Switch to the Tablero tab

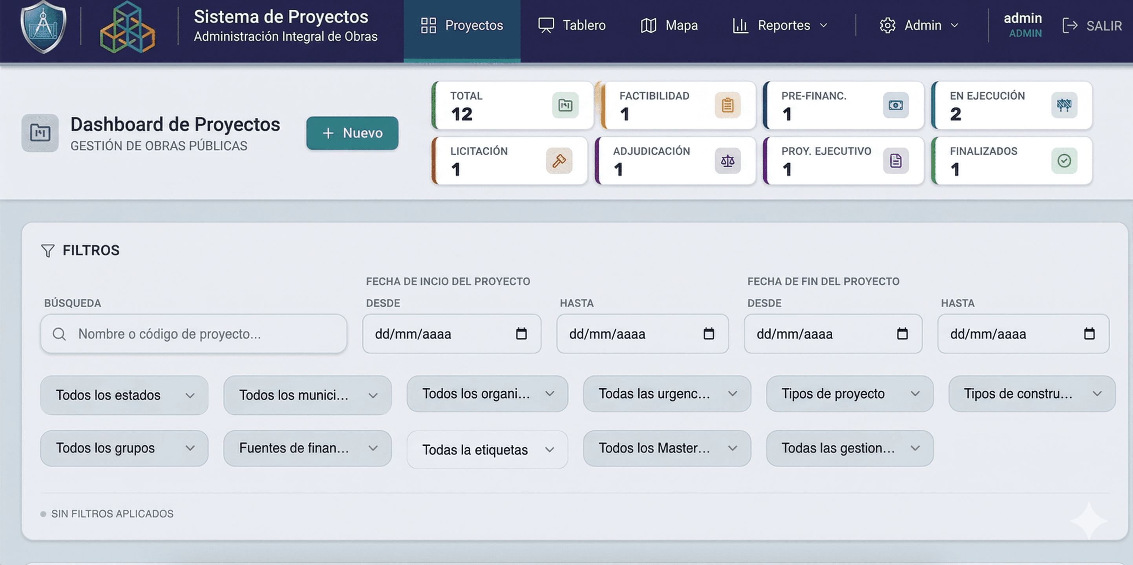click(572, 26)
